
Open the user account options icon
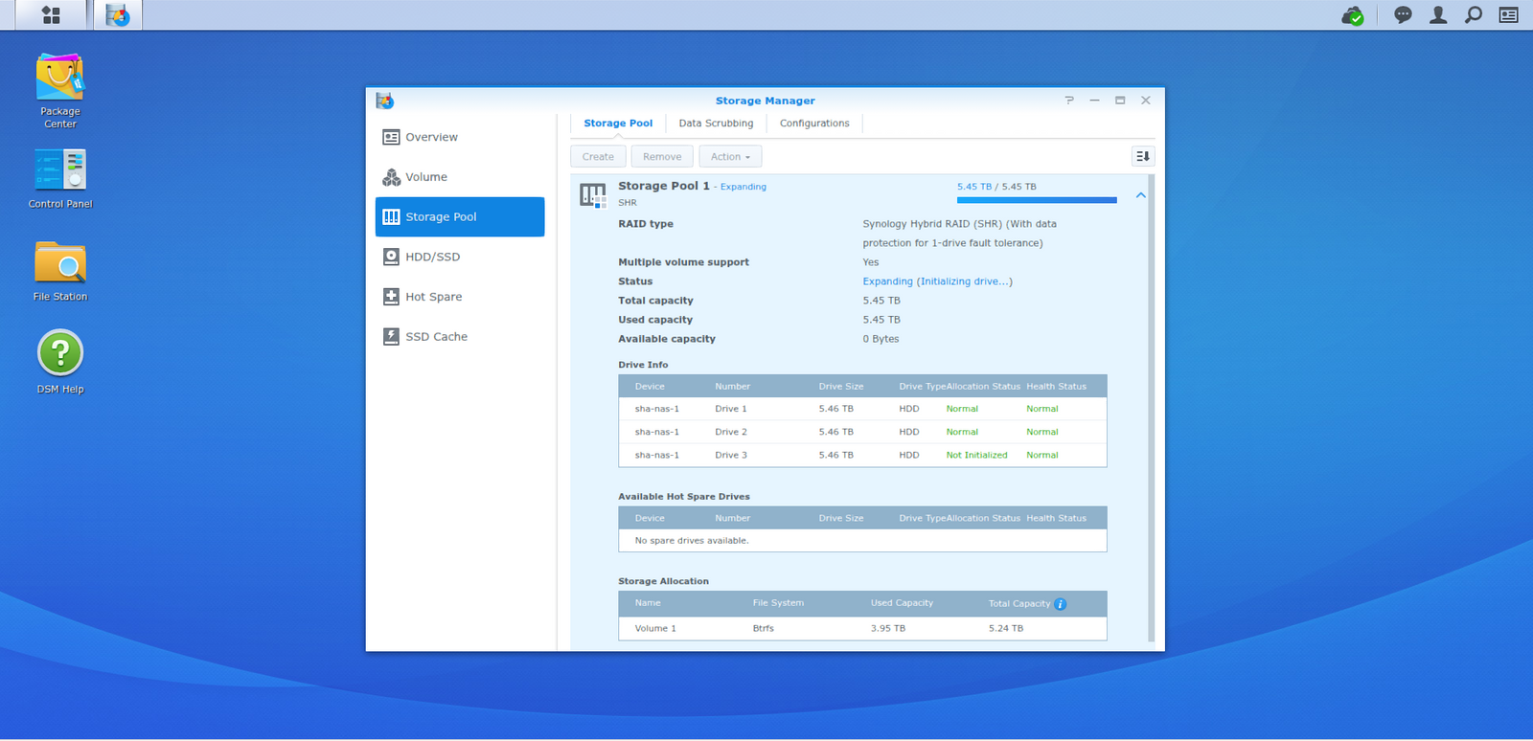1438,15
